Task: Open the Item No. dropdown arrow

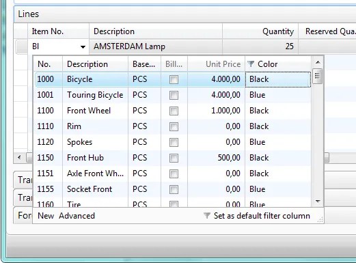Action: pos(83,47)
